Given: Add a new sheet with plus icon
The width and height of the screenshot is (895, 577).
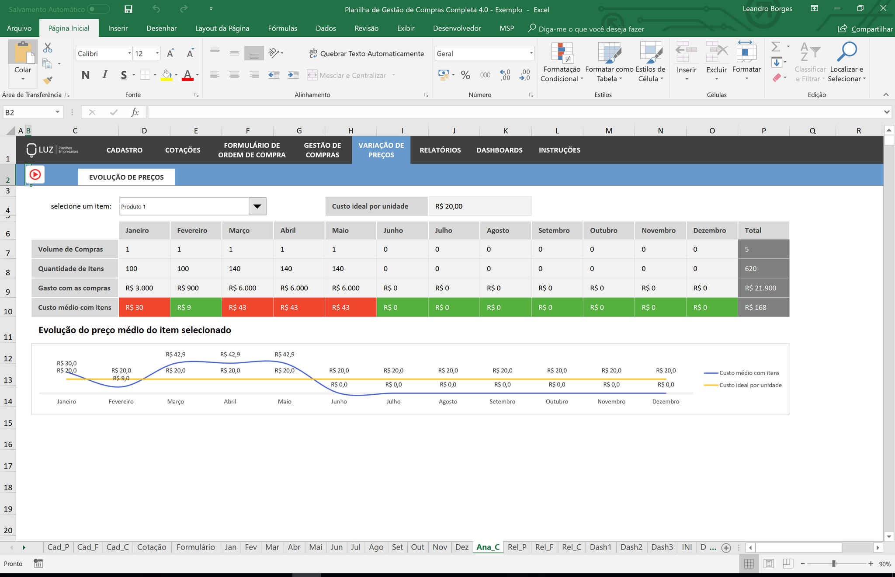Looking at the screenshot, I should pos(726,548).
